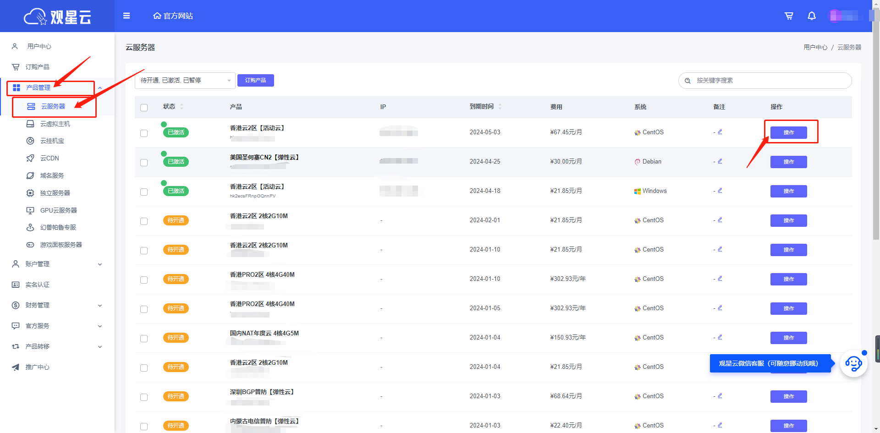Image resolution: width=880 pixels, height=433 pixels.
Task: Click the 订购产品 blue button
Action: click(256, 80)
